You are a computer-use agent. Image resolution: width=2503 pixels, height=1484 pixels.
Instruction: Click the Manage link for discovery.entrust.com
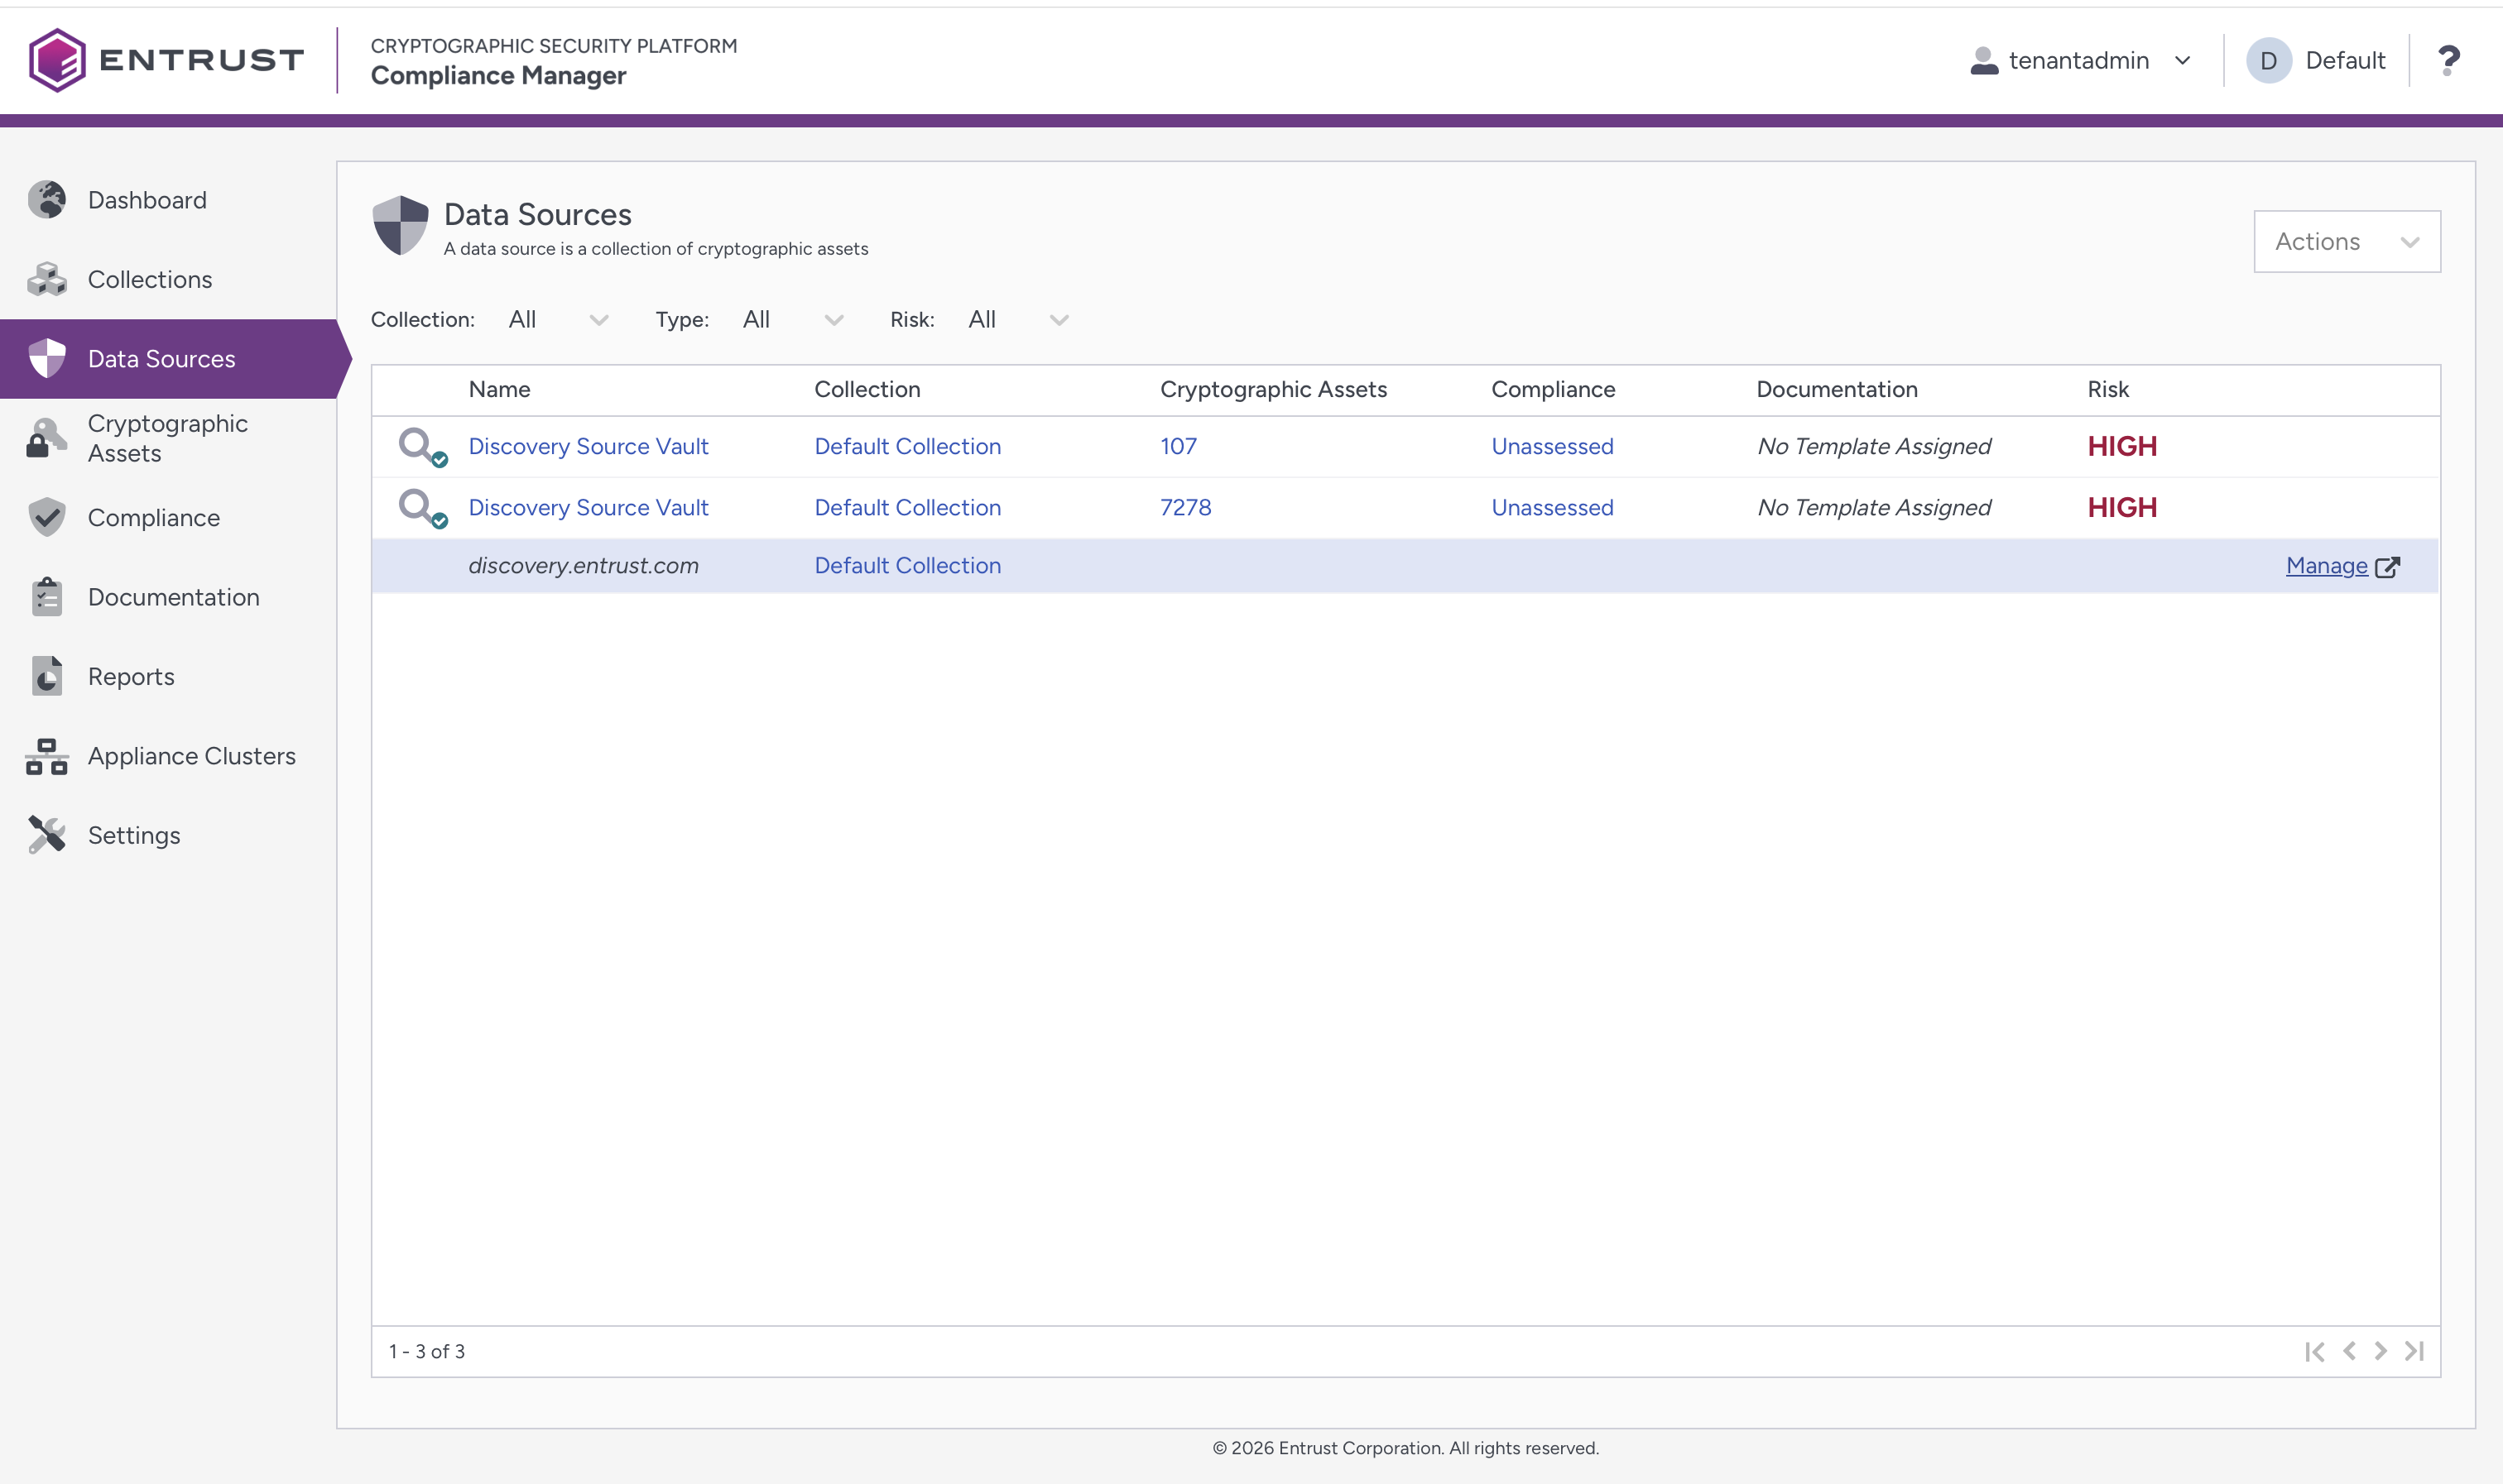(x=2326, y=566)
